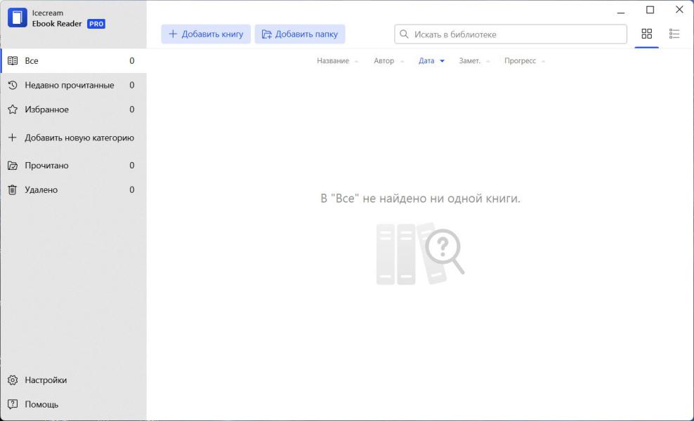Sort library by Название column
Screen dimensions: 694x421
[x=333, y=61]
